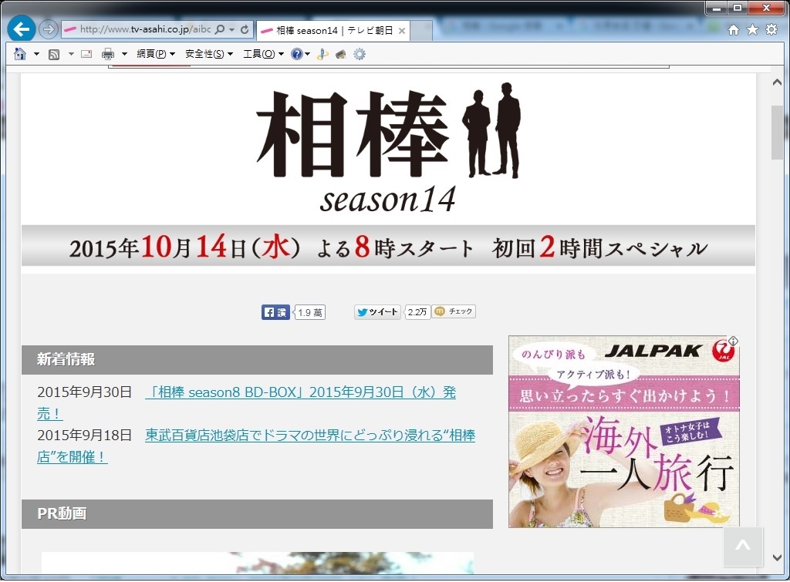This screenshot has height=582, width=790.
Task: Open the 東武百貨店池袋店 相棒店 news link
Action: [310, 435]
